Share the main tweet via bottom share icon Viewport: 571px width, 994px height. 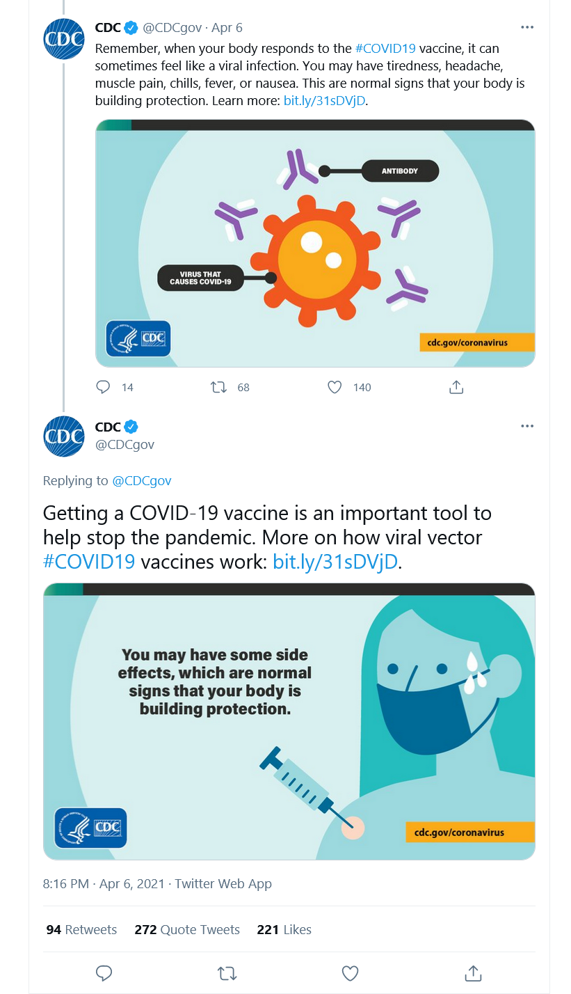pyautogui.click(x=473, y=972)
